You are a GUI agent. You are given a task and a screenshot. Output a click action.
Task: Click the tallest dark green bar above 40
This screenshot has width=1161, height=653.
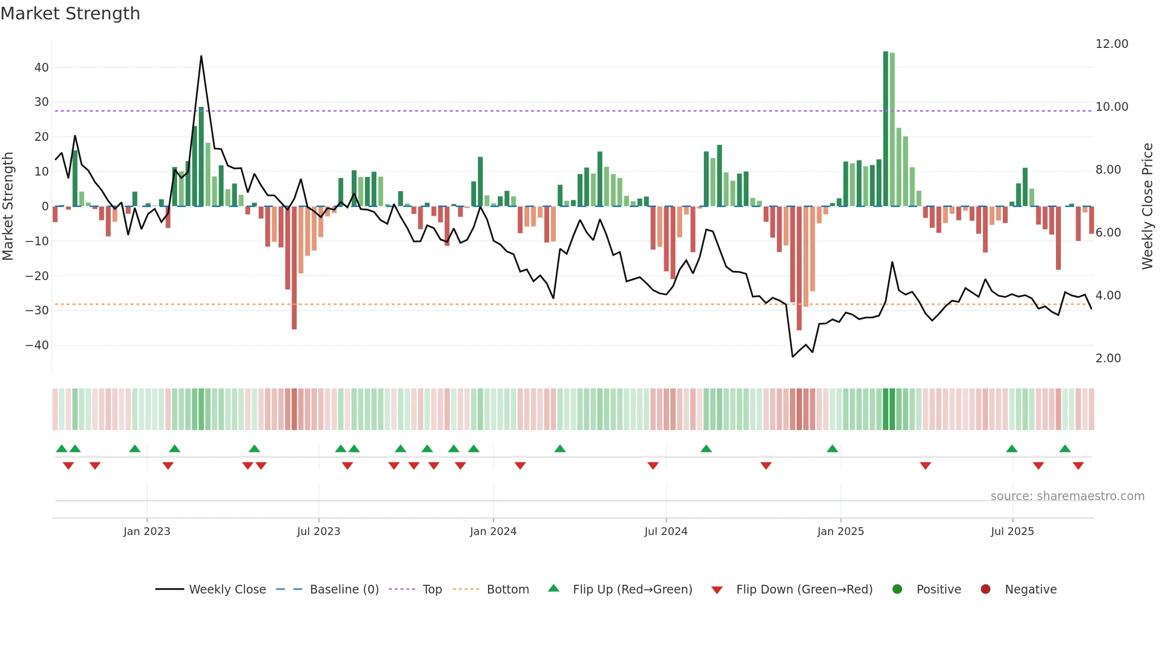click(x=885, y=129)
